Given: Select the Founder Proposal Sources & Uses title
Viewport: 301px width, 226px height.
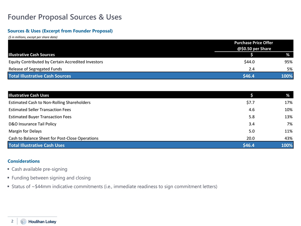Looking at the screenshot, I should tap(65, 17).
